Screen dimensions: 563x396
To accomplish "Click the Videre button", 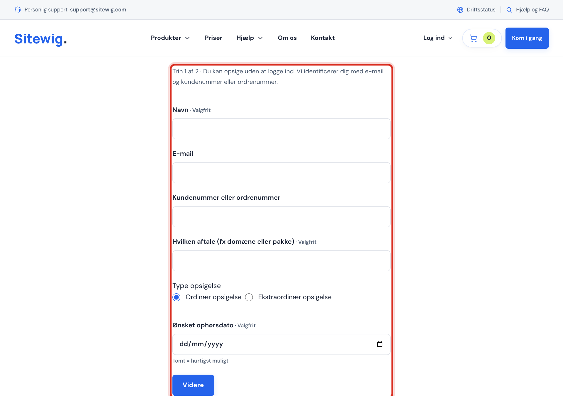I will click(193, 385).
